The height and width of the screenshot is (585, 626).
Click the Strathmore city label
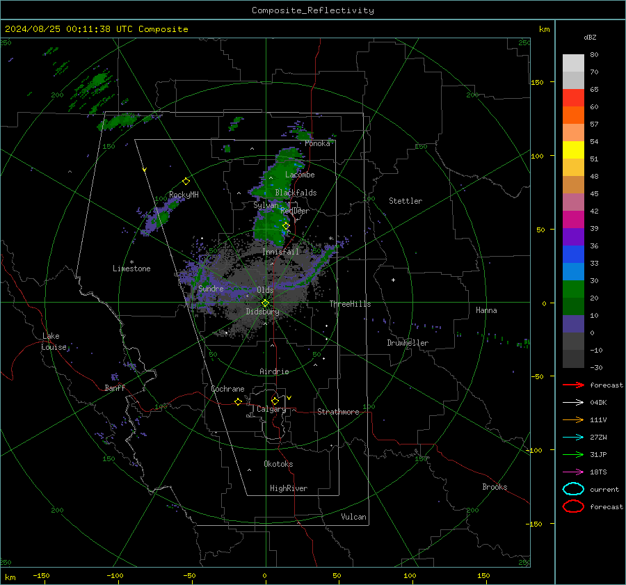[x=338, y=412]
